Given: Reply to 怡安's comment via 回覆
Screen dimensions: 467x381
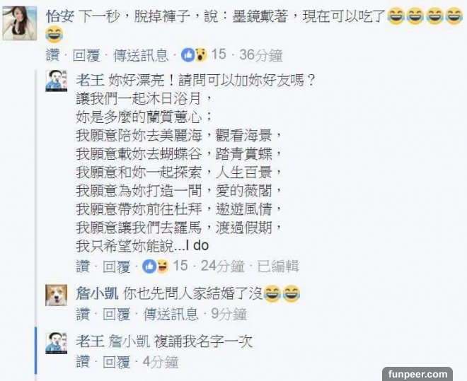Looking at the screenshot, I should (x=86, y=55).
